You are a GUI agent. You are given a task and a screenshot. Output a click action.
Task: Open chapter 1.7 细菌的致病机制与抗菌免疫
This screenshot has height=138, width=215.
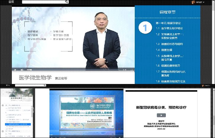[171, 73]
